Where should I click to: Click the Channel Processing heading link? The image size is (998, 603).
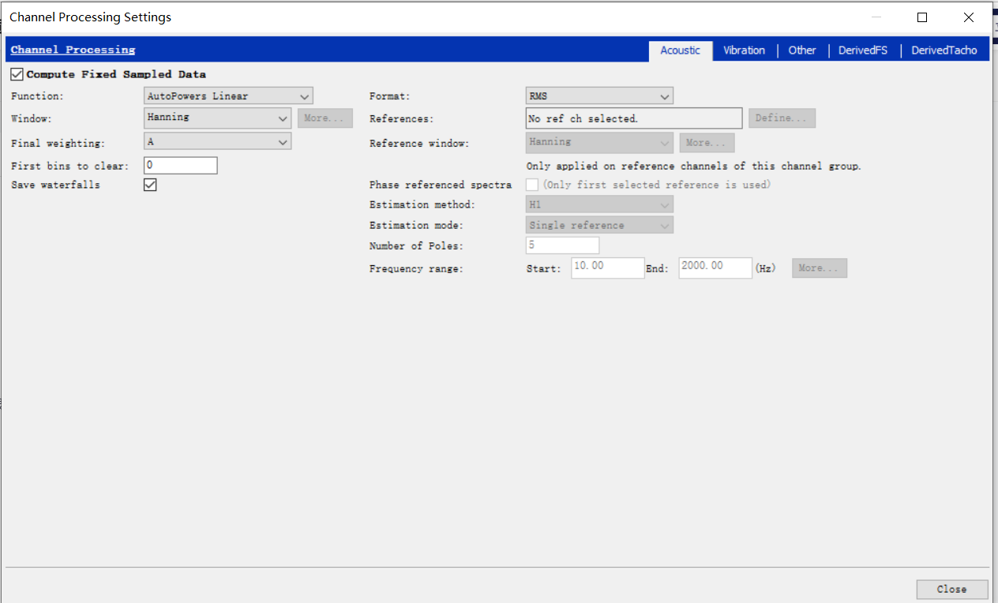pos(72,49)
